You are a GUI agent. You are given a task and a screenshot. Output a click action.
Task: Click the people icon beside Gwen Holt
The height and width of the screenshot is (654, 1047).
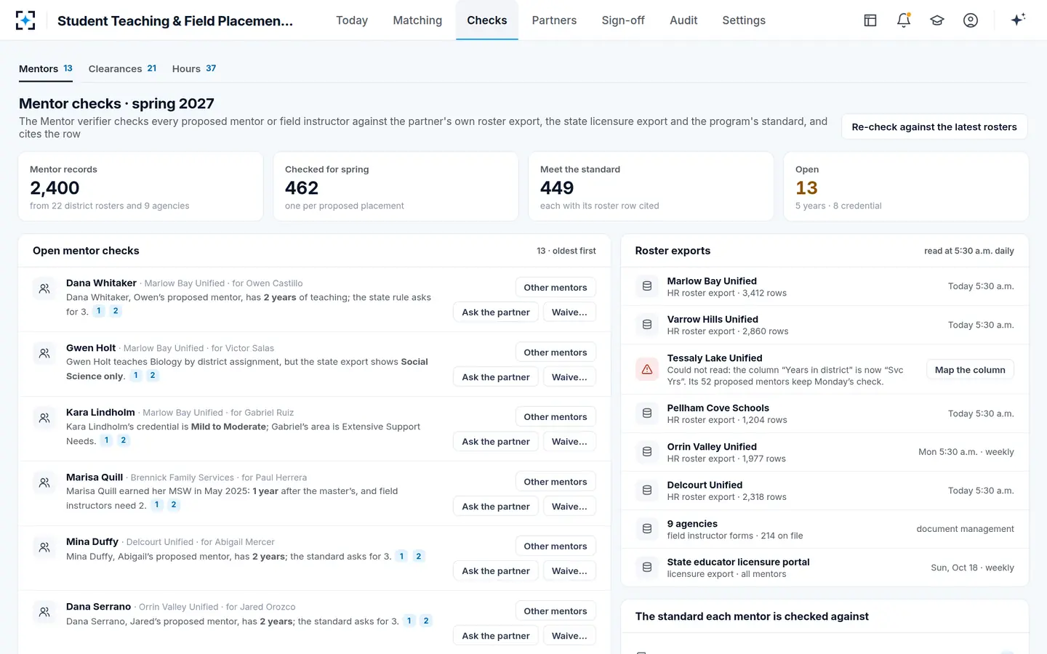click(x=44, y=353)
